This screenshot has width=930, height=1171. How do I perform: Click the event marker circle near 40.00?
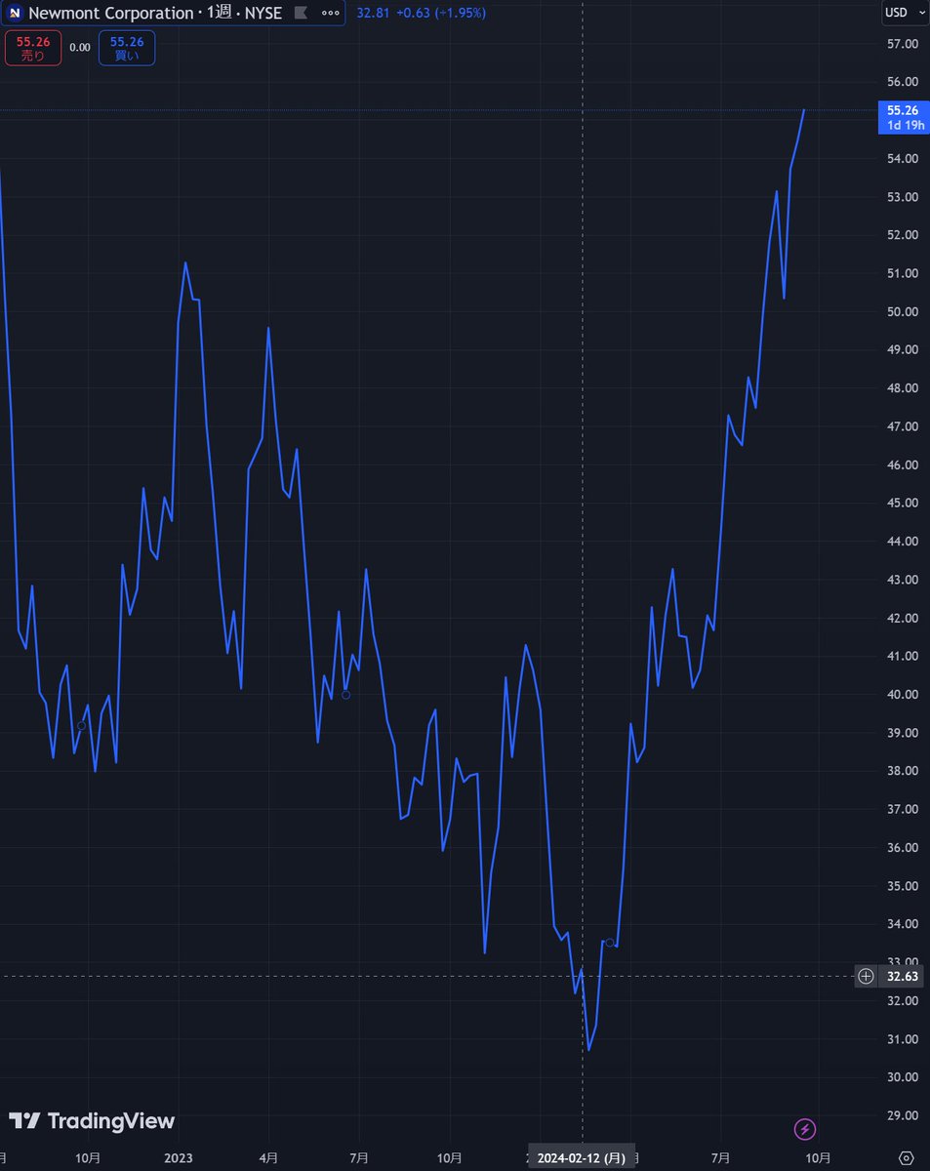tap(345, 695)
